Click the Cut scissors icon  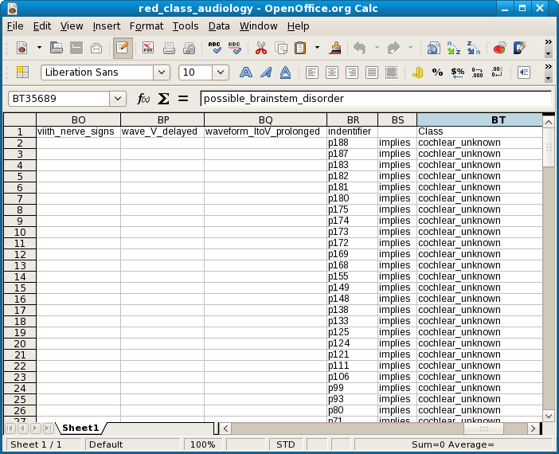(260, 48)
